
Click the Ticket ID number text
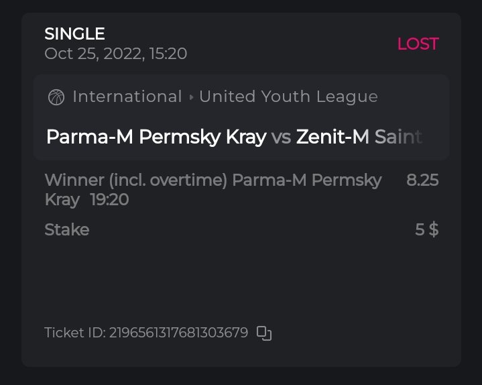[x=178, y=333]
